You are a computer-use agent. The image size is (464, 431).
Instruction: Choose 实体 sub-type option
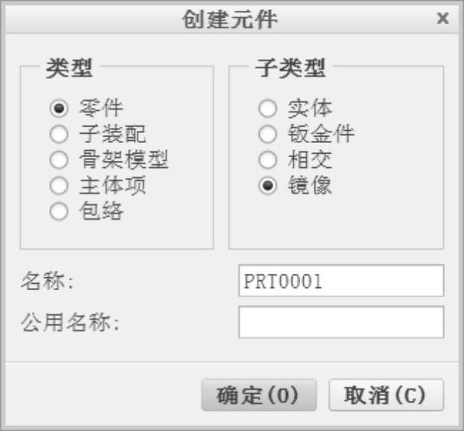268,109
